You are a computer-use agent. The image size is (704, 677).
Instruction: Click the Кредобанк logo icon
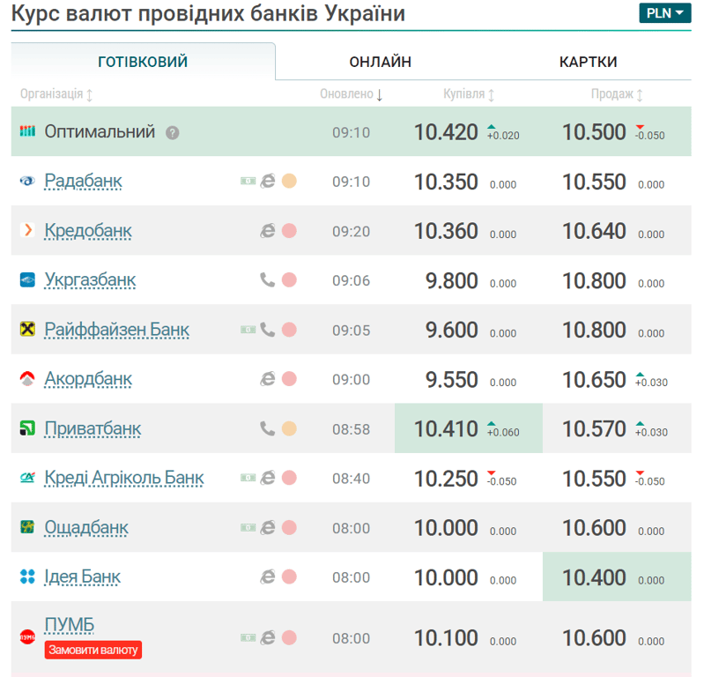point(27,230)
